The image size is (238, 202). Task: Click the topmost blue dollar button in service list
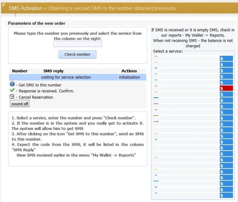[x=226, y=58]
